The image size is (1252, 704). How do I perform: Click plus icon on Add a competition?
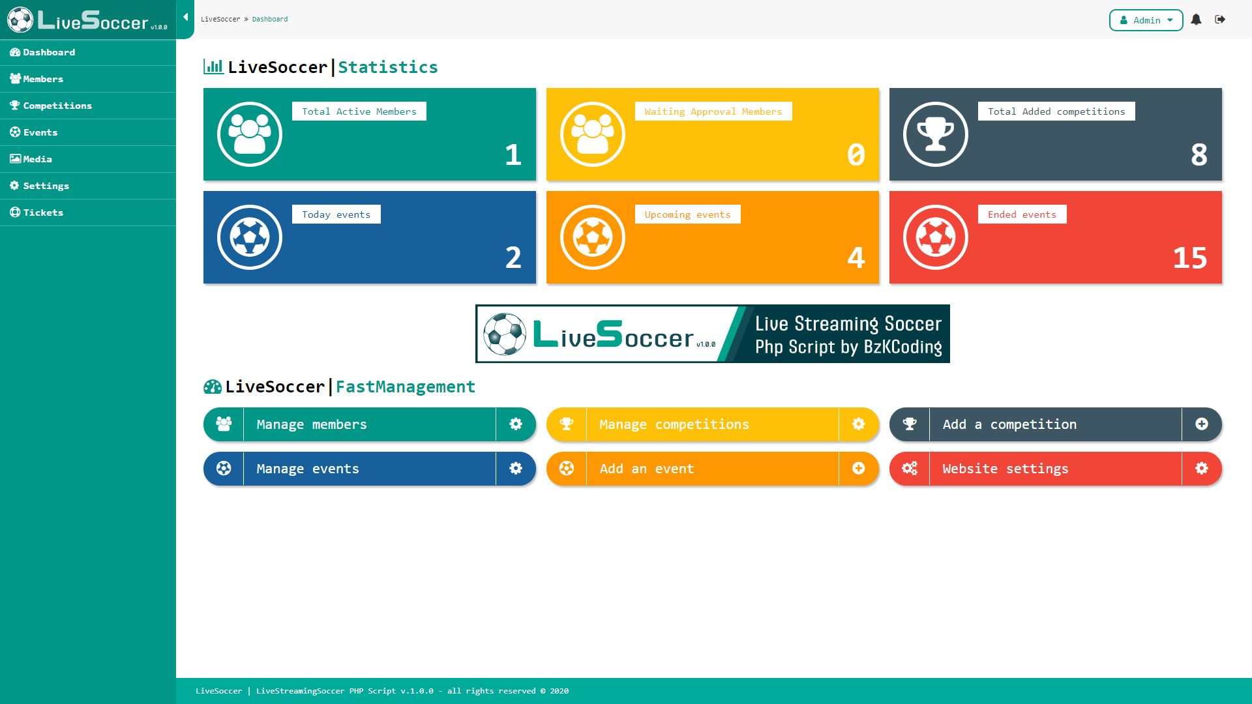1202,424
